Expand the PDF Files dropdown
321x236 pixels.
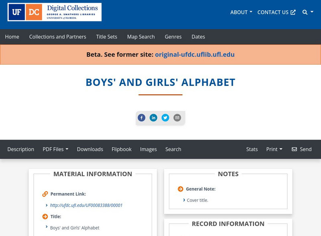pos(56,149)
